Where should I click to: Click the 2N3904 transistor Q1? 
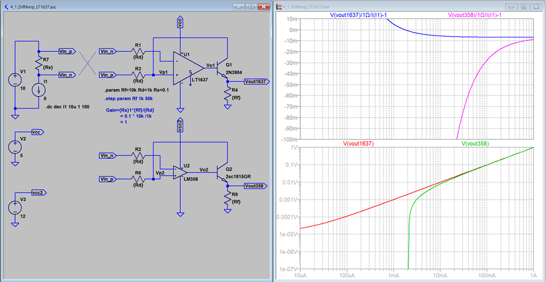(x=222, y=69)
